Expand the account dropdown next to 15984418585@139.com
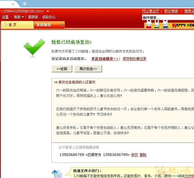This screenshot has height=178, width=194. tap(48, 11)
